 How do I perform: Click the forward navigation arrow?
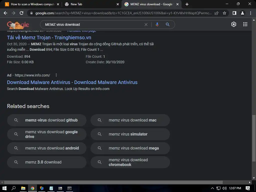click(x=13, y=13)
